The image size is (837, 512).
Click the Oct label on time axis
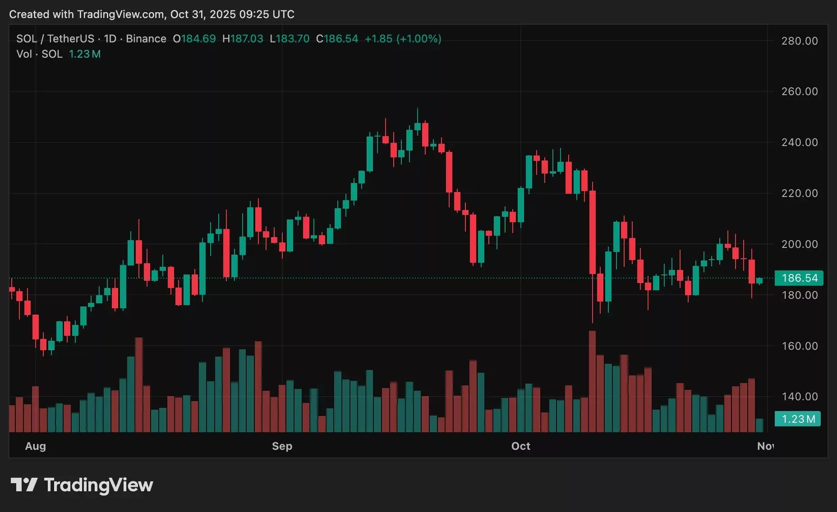click(520, 446)
